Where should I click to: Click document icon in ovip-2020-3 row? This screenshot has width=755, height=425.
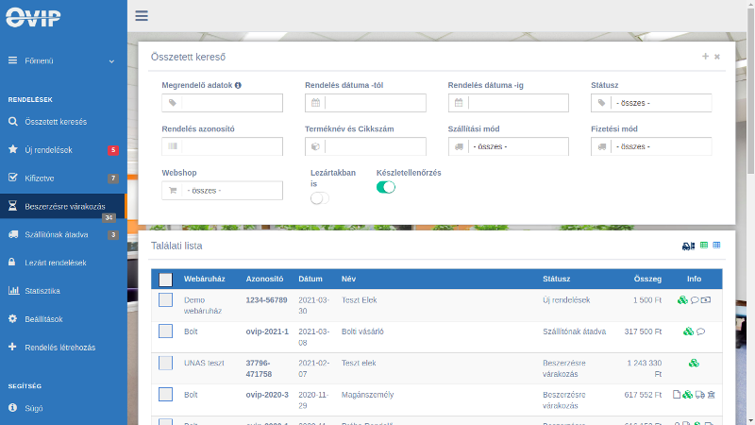pos(677,395)
